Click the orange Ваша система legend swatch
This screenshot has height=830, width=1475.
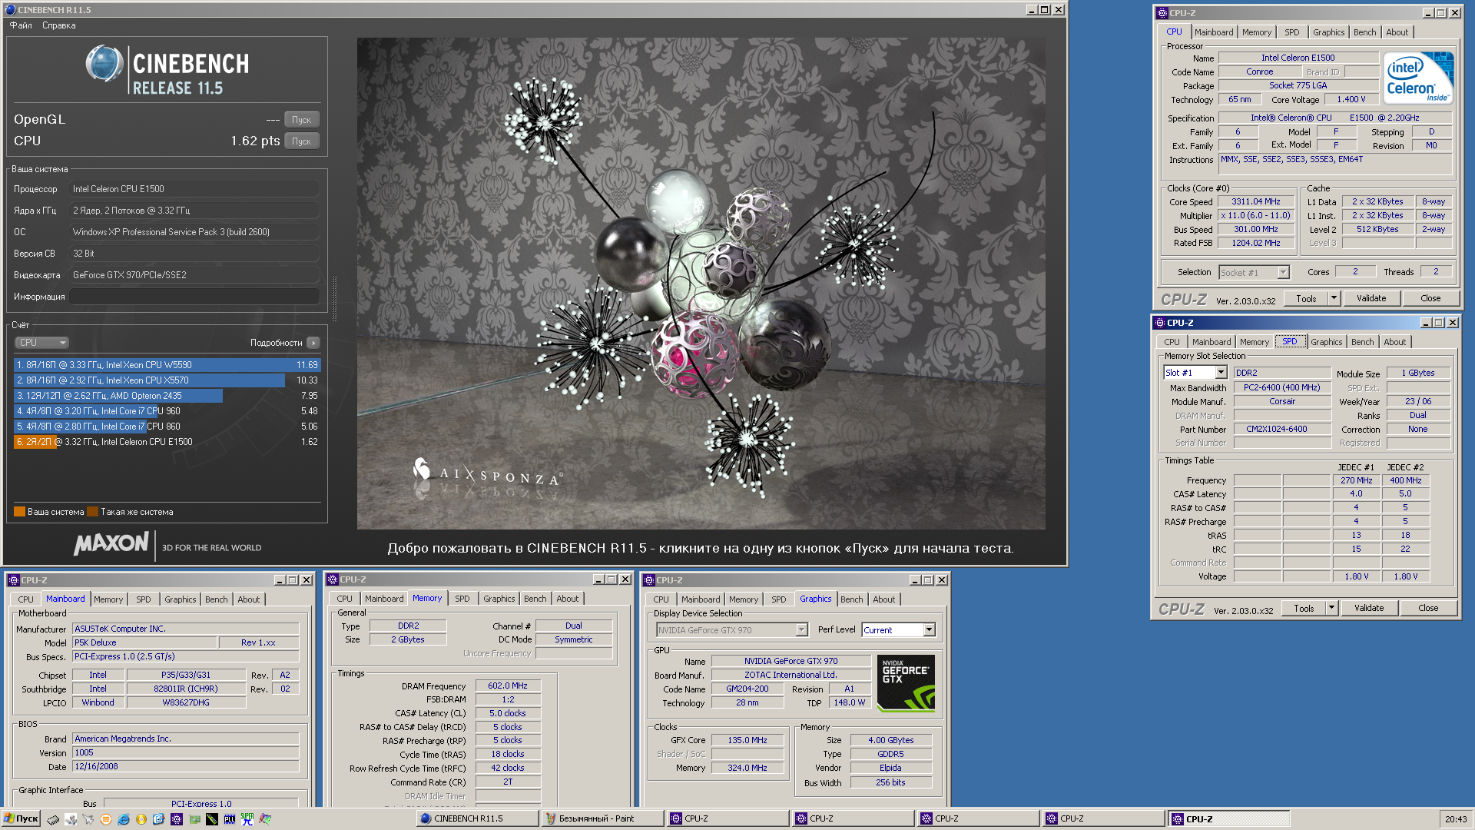[19, 512]
